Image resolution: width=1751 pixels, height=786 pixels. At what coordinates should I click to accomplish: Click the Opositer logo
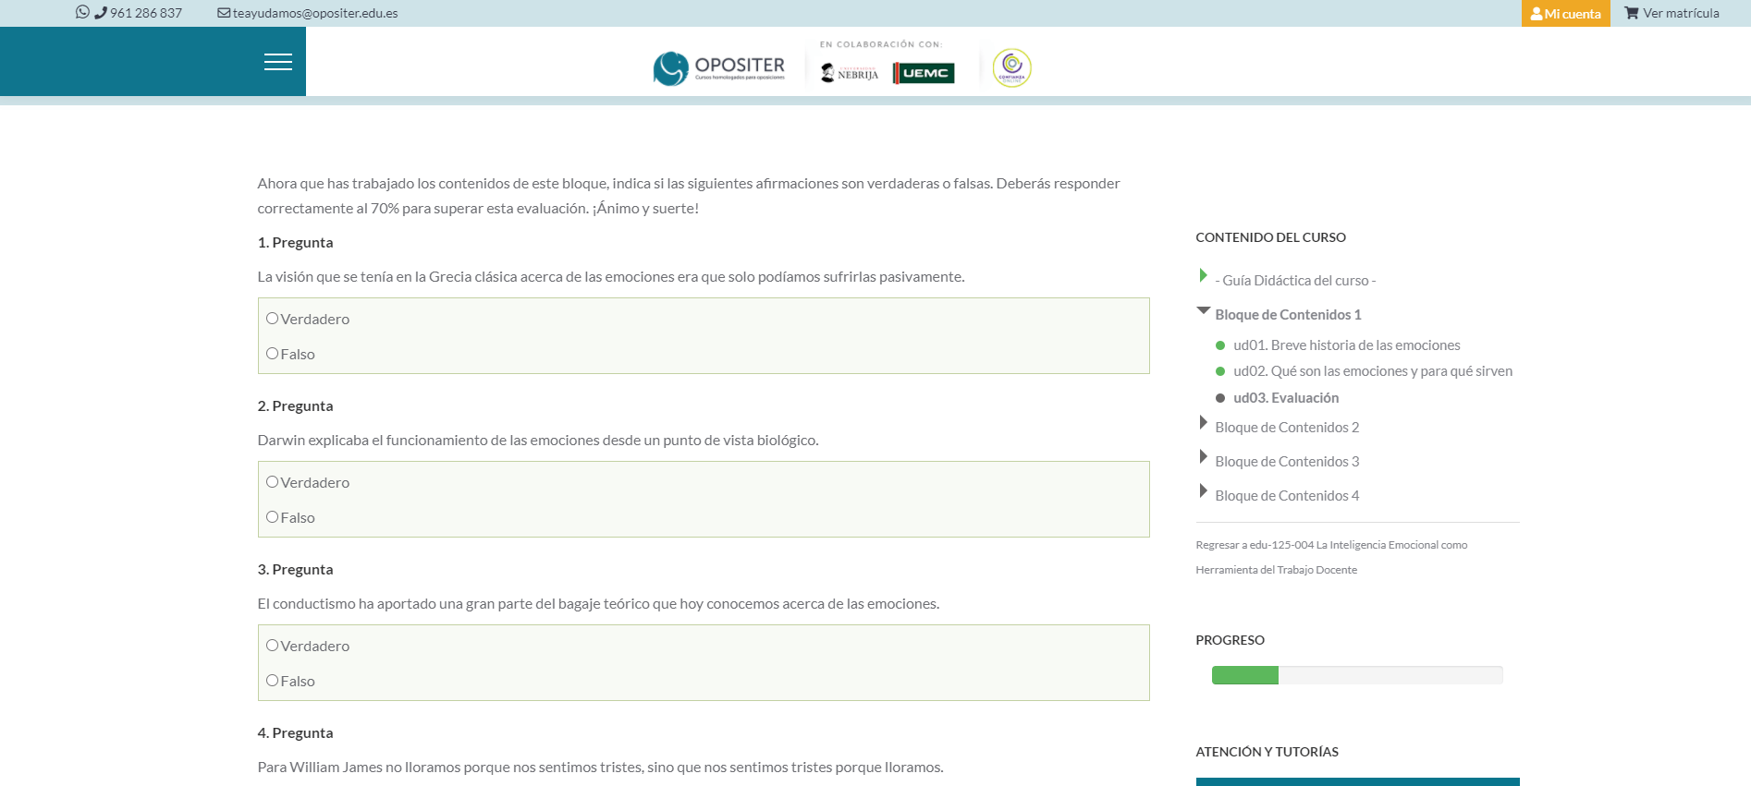click(718, 68)
